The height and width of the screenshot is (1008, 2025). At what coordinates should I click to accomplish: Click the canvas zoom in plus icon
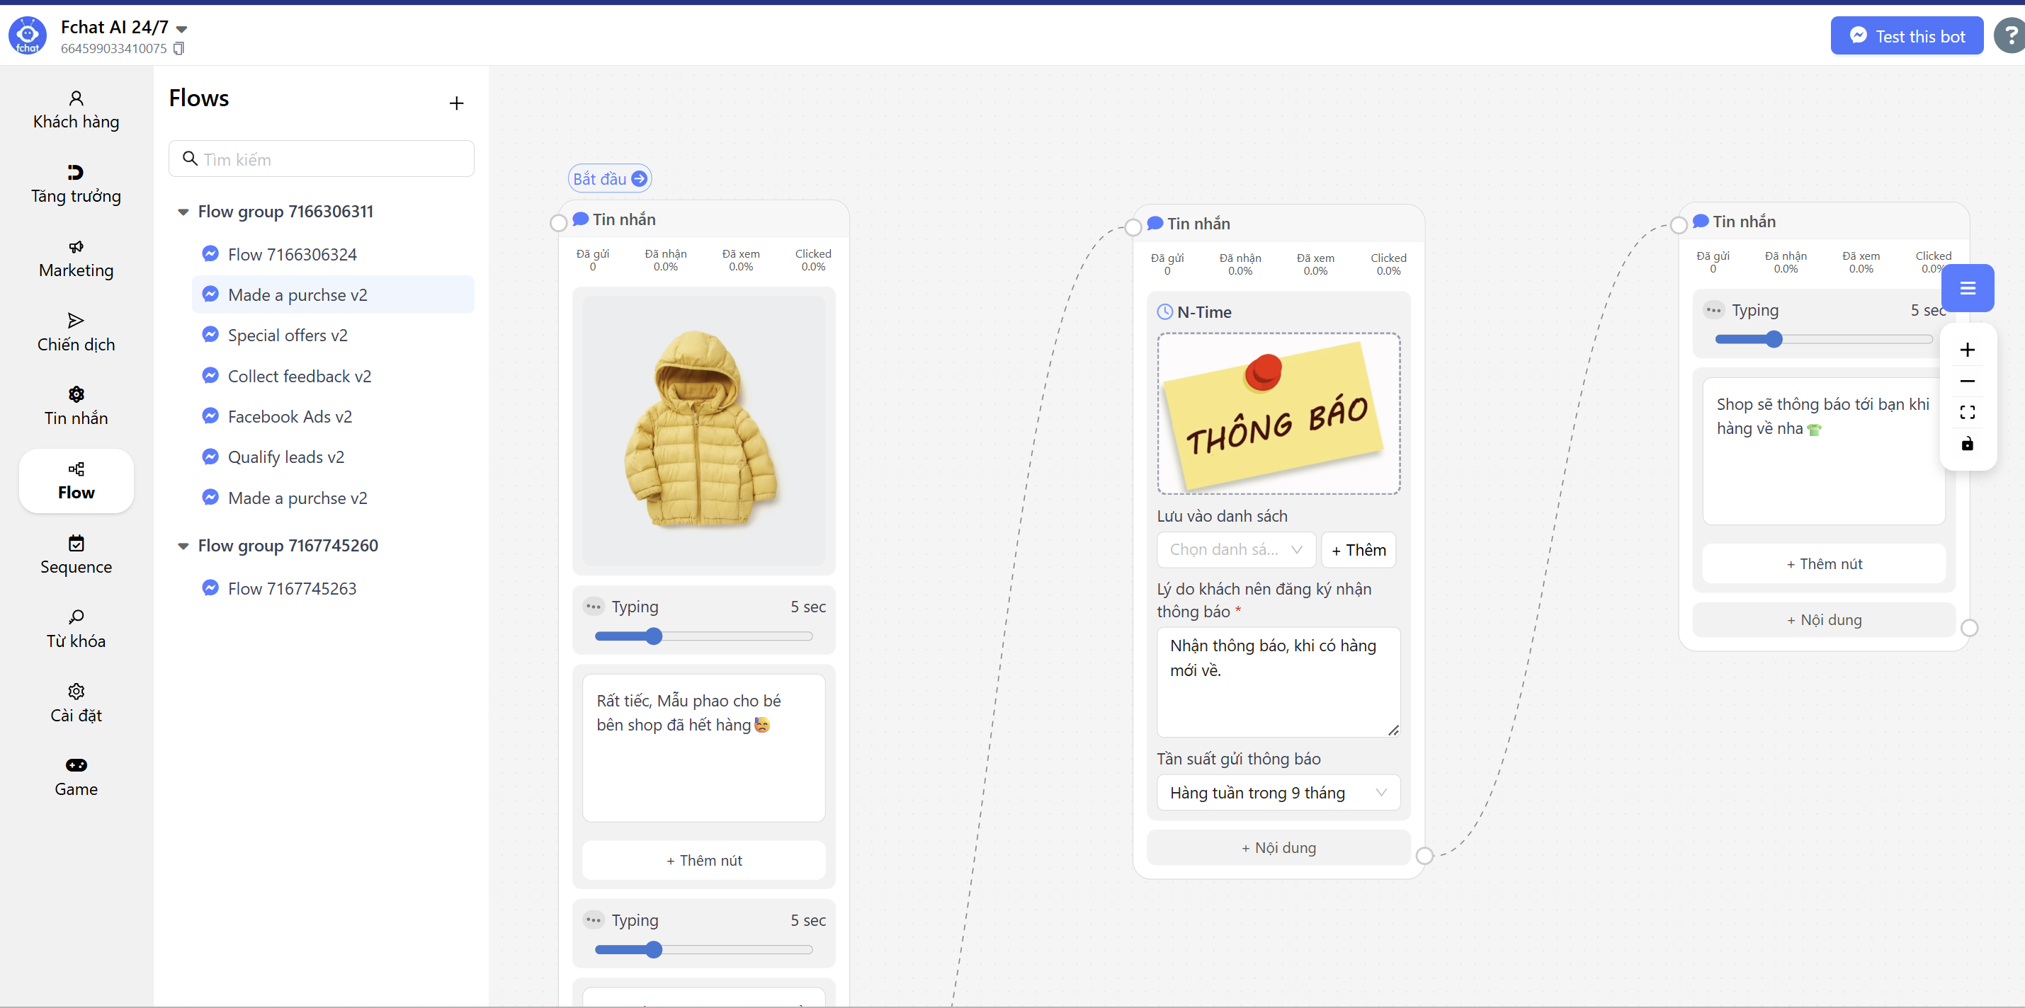click(1967, 350)
